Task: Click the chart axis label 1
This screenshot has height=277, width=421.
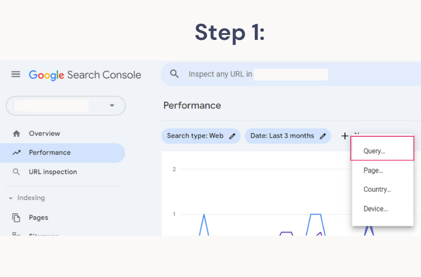Action: 174,214
